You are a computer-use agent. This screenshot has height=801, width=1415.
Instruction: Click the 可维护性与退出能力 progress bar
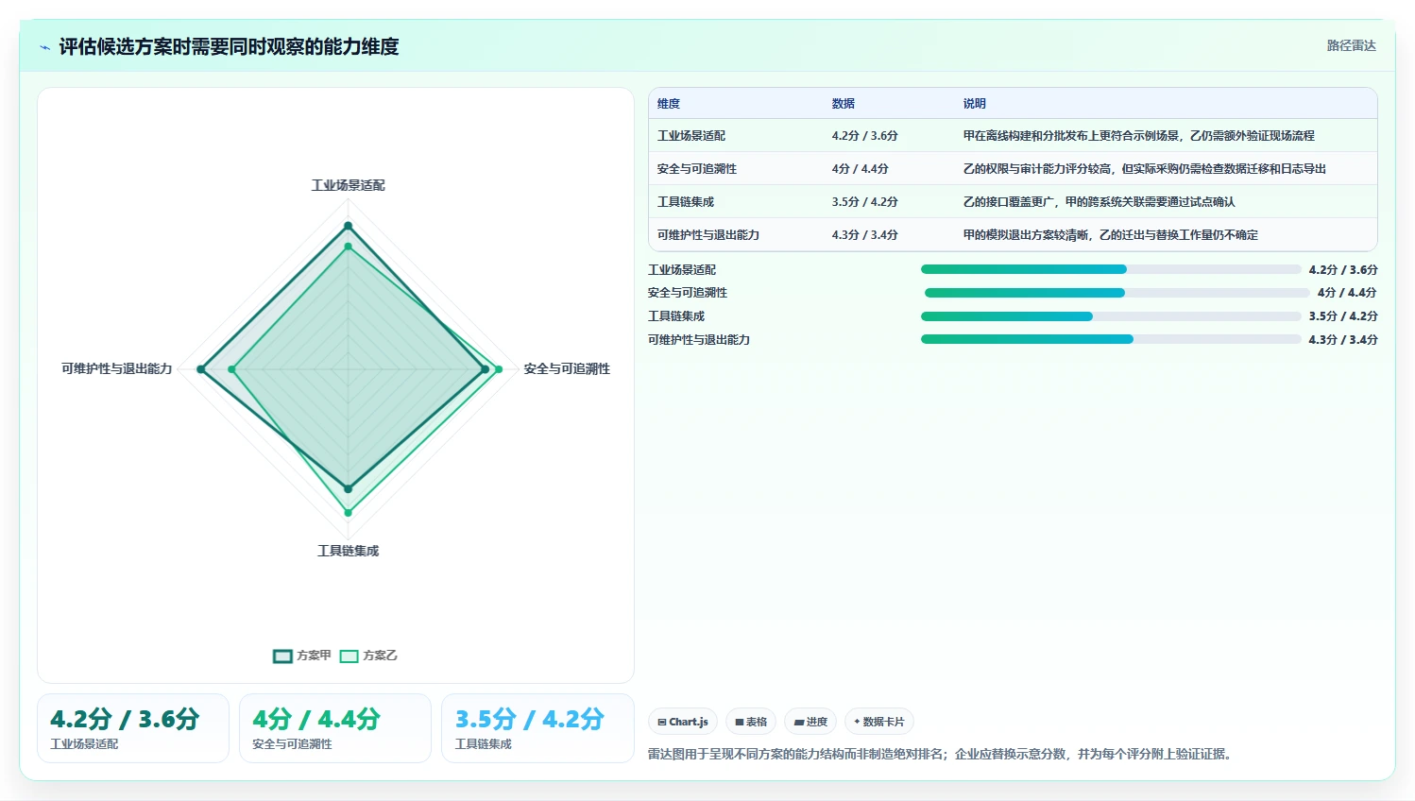[1111, 339]
